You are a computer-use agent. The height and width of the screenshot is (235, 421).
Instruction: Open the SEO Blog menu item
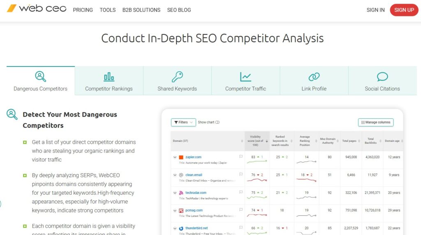point(179,10)
